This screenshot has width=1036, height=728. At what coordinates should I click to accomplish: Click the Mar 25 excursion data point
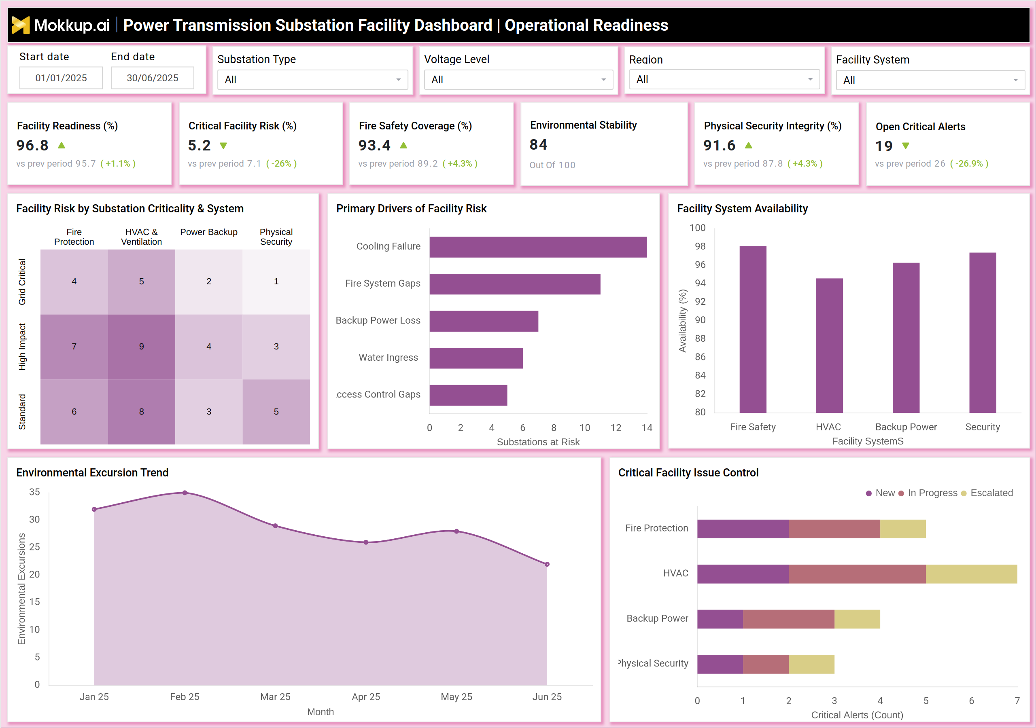[275, 526]
